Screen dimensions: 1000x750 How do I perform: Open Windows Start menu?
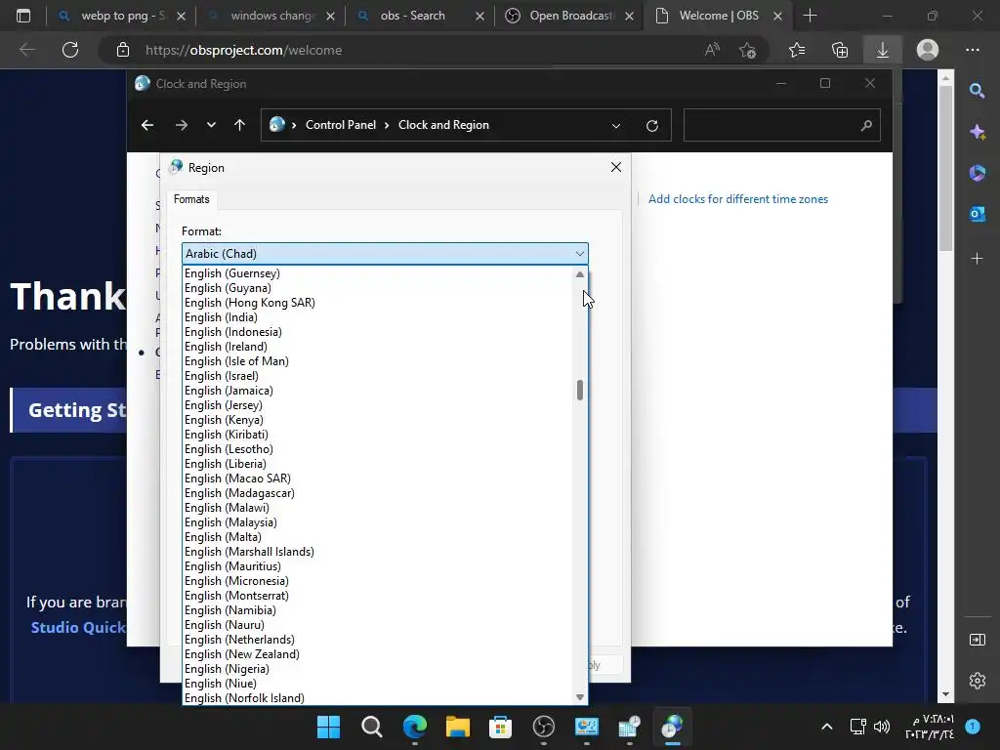coord(328,727)
